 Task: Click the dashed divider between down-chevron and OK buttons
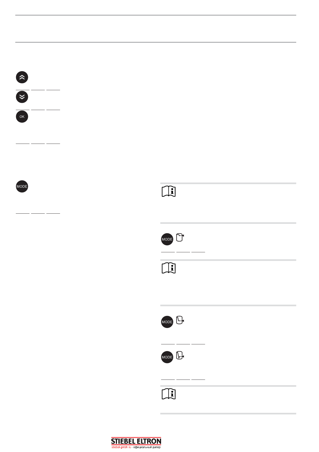coord(38,110)
